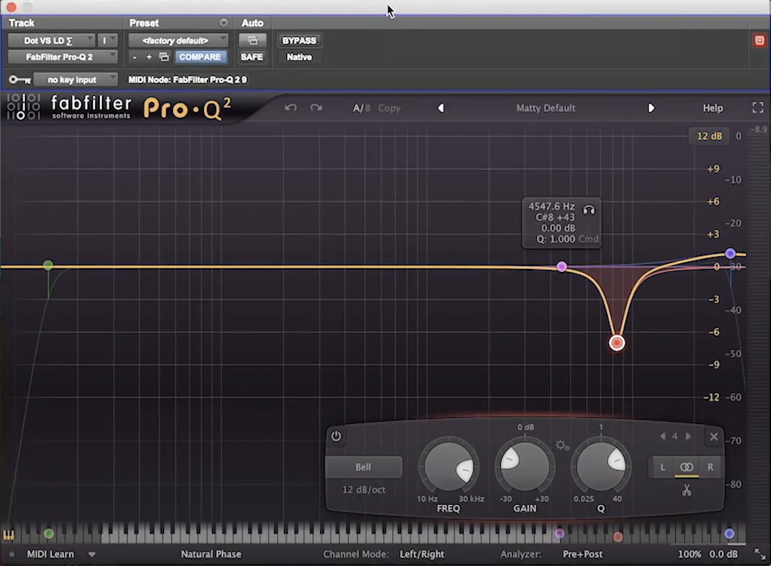This screenshot has width=771, height=566.
Task: Click the FREQ knob
Action: click(x=449, y=466)
